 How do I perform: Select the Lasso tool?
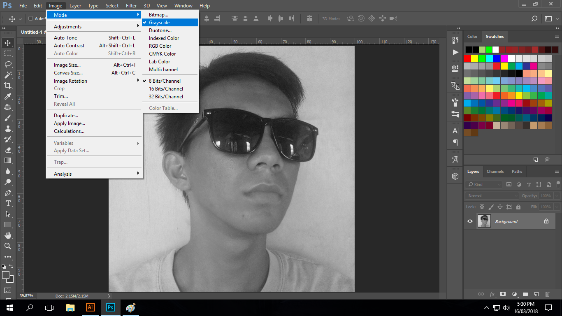[x=8, y=64]
